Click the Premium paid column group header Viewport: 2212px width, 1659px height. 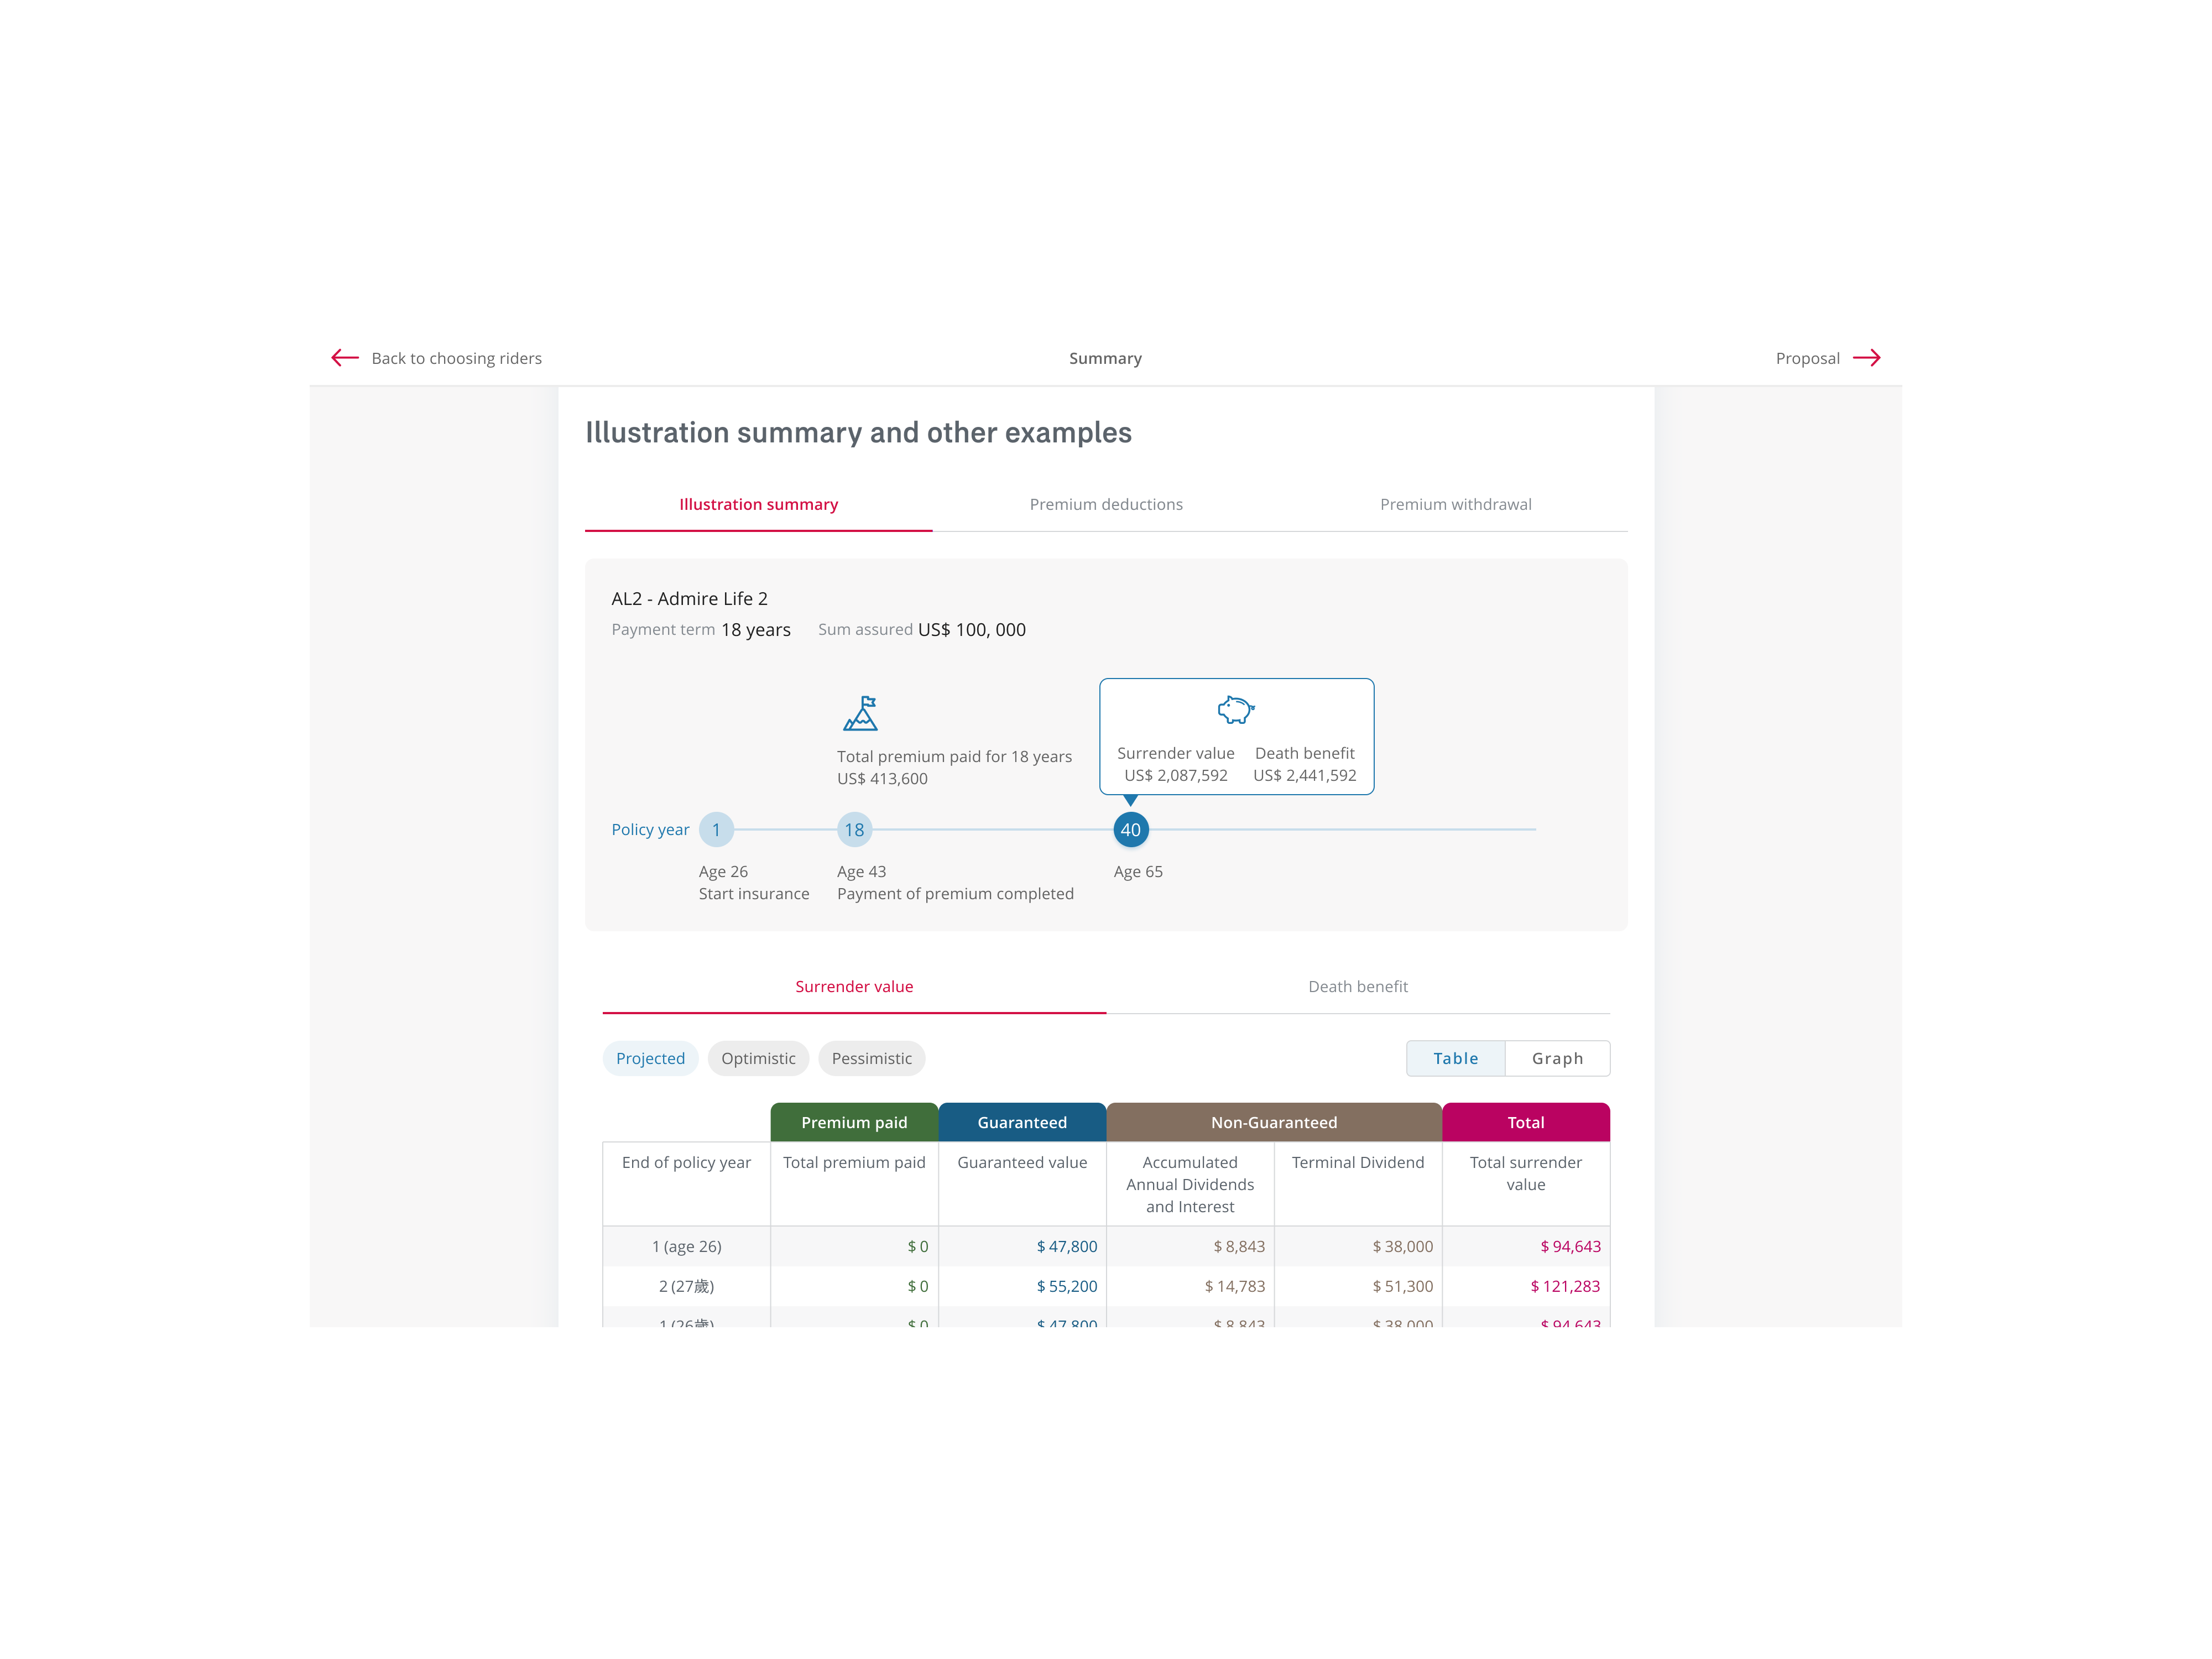point(854,1122)
